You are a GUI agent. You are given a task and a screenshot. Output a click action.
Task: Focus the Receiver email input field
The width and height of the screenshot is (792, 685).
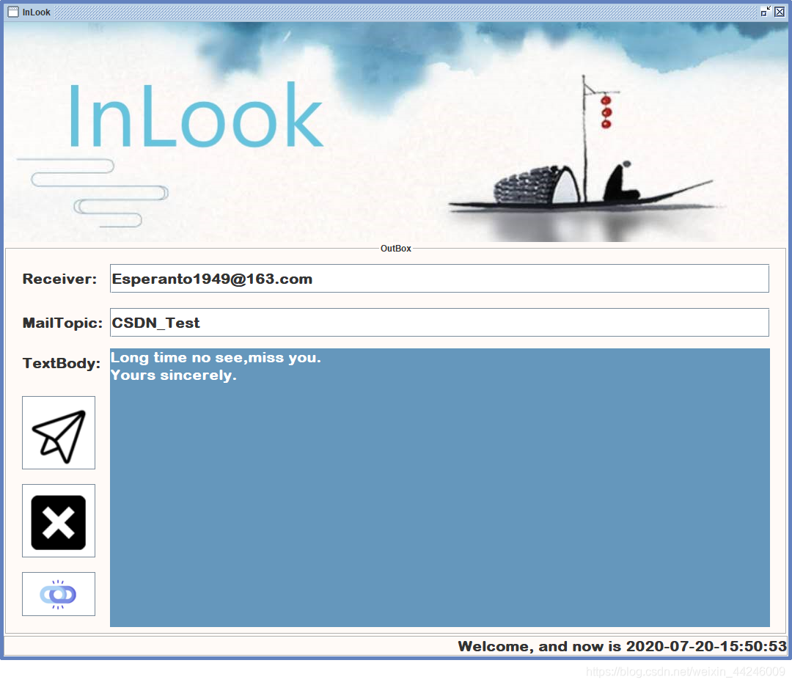(x=439, y=279)
